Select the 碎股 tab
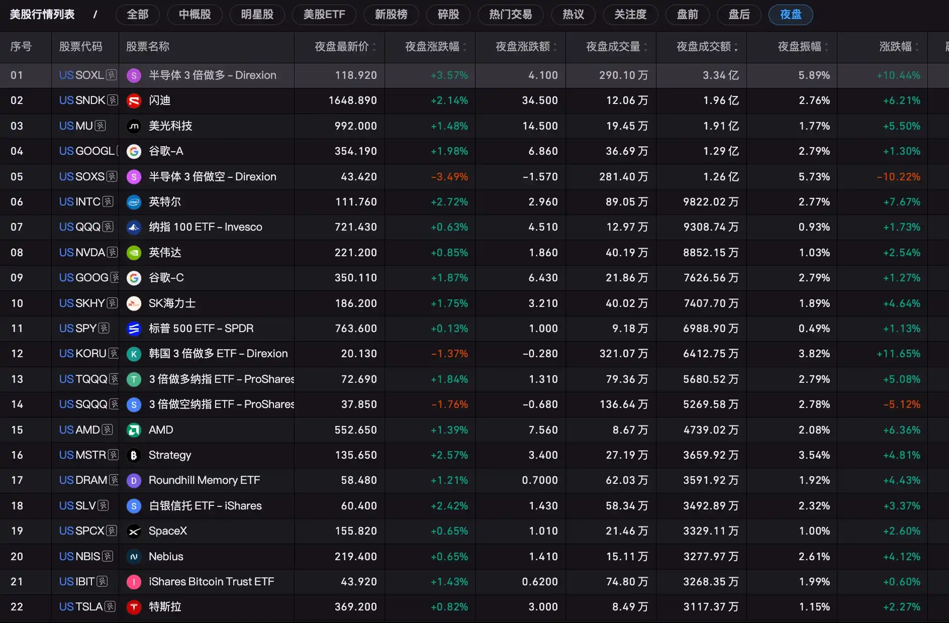Image resolution: width=949 pixels, height=623 pixels. pos(448,15)
